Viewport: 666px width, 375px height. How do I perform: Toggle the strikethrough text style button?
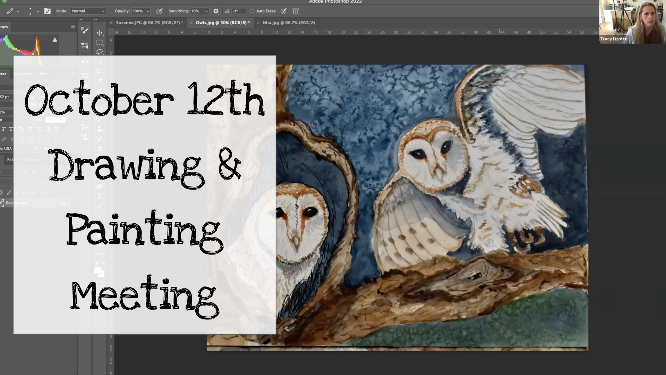click(x=57, y=129)
